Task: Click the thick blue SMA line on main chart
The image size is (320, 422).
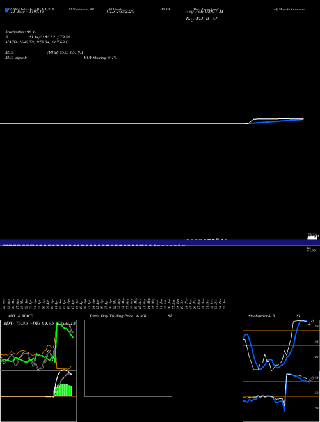Action: (x=276, y=121)
